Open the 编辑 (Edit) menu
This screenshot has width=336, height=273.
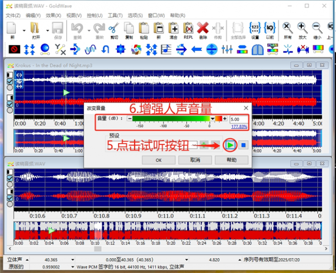pyautogui.click(x=33, y=15)
